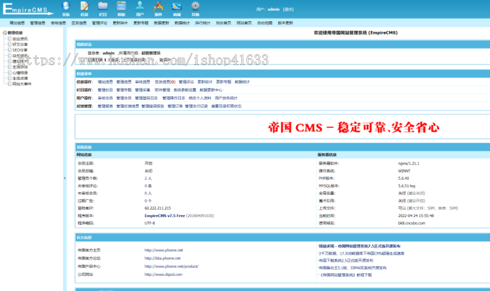The width and height of the screenshot is (490, 291).
Task: Open 数据更新中心 quick link
Action: [x=211, y=90]
